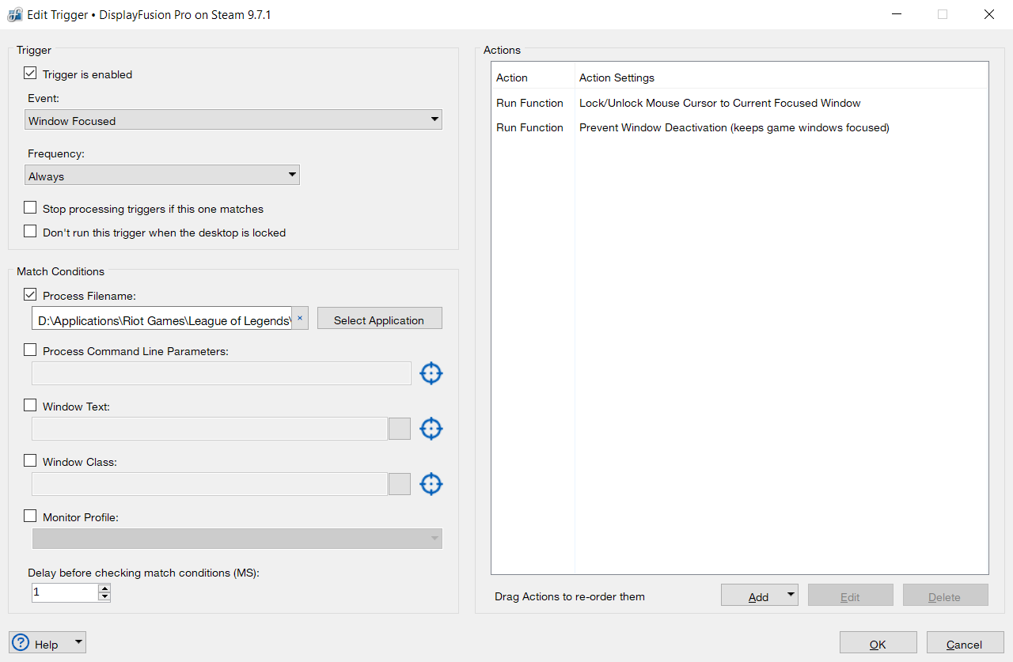Clear the Process Filename with the x icon
This screenshot has height=662, width=1013.
point(300,318)
